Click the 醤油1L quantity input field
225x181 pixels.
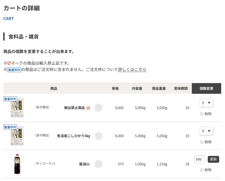(x=199, y=159)
